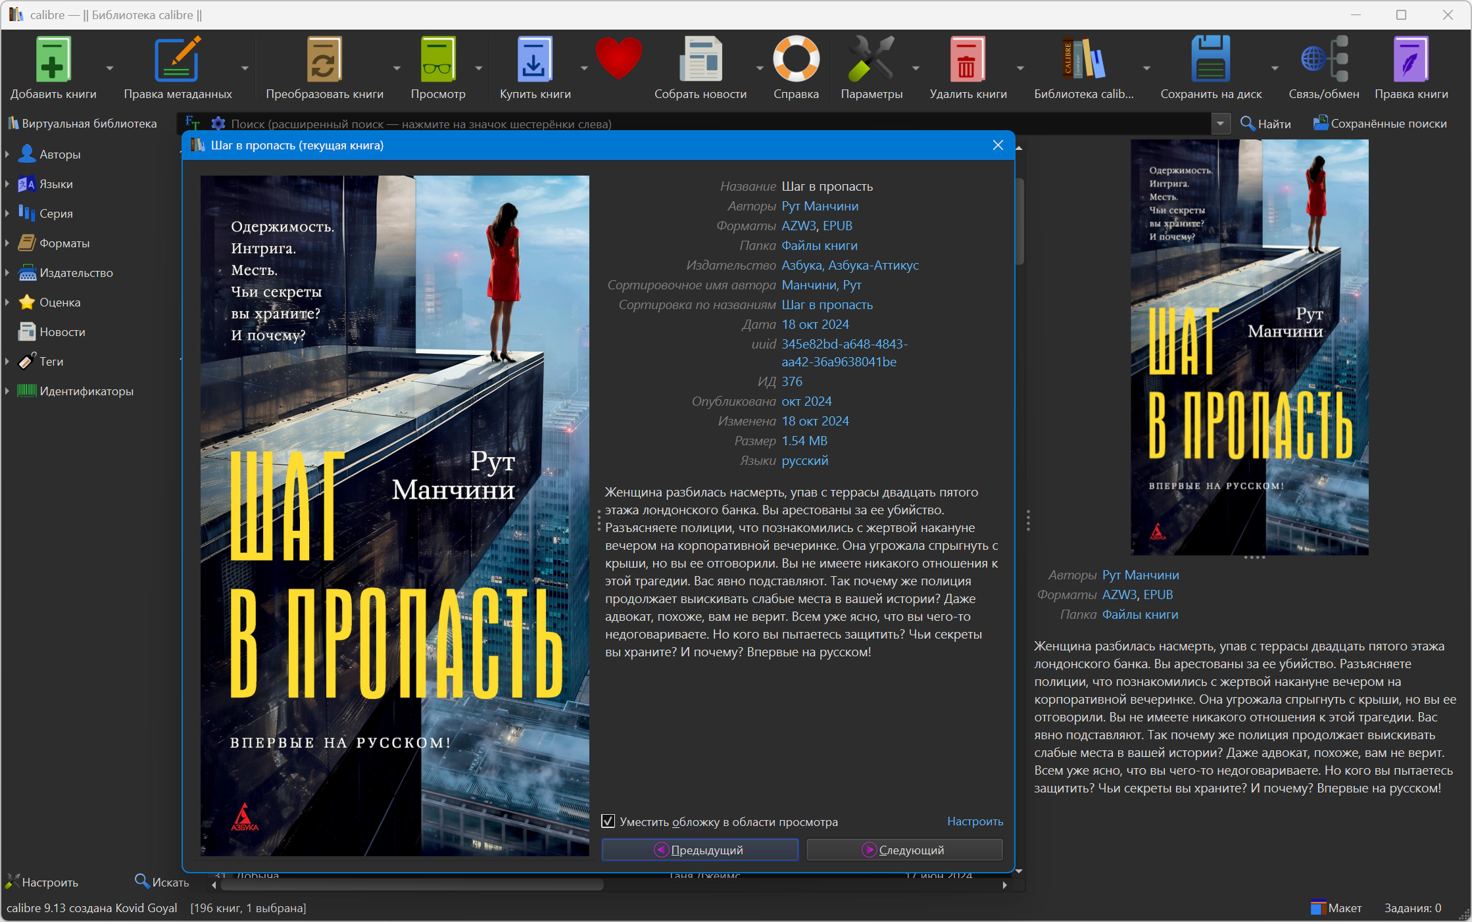Open the book files folder link in dialog

819,245
